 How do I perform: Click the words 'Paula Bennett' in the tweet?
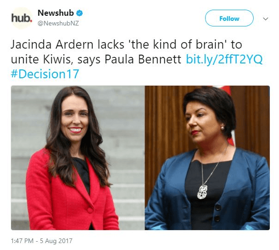pyautogui.click(x=143, y=59)
